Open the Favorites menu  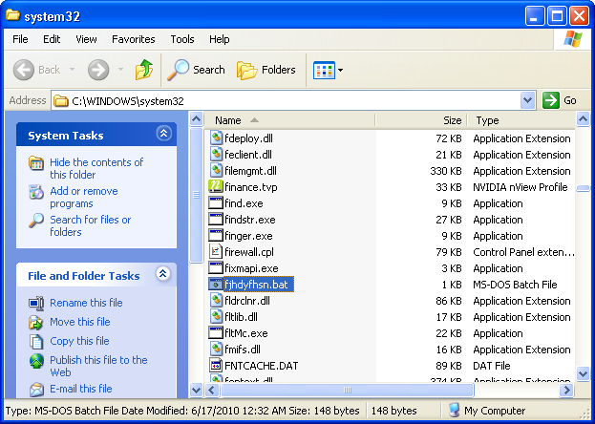point(133,39)
